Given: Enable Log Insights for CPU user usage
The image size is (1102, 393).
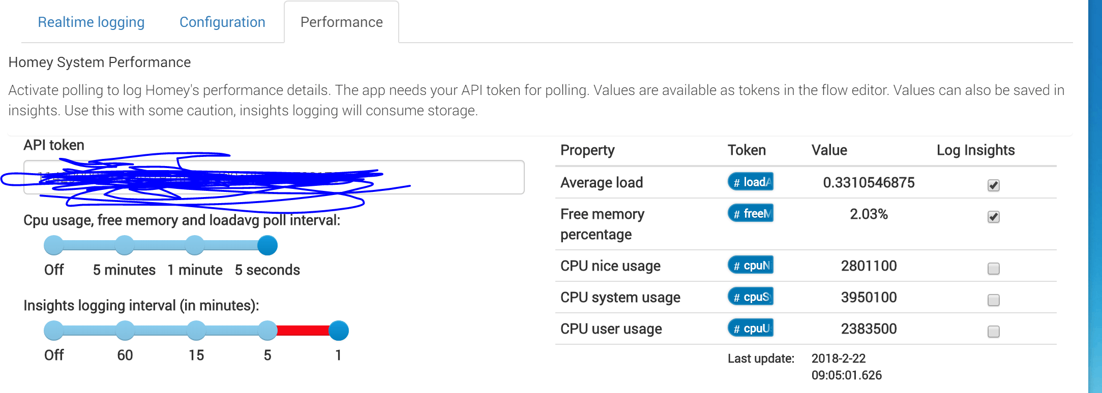Looking at the screenshot, I should pos(993,332).
